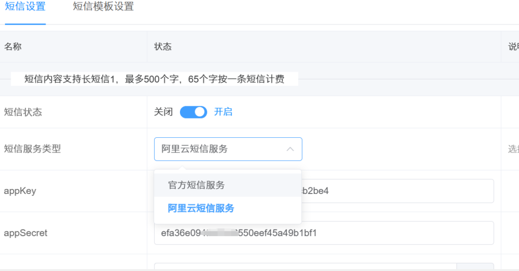This screenshot has width=519, height=271.
Task: Click the 名称 column header
Action: (x=13, y=47)
